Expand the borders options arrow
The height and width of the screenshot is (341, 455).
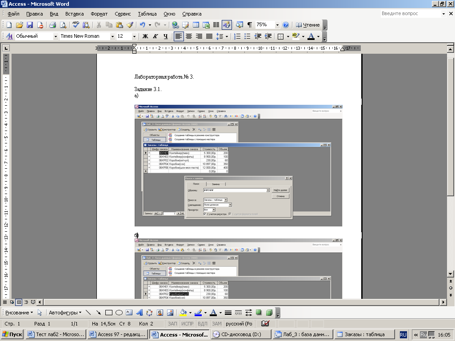(x=288, y=36)
